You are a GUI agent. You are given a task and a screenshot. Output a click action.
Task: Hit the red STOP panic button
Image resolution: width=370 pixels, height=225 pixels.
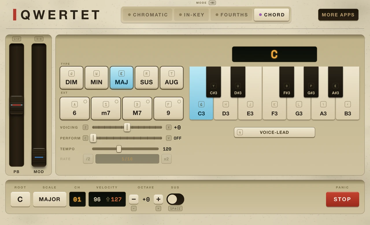343,199
